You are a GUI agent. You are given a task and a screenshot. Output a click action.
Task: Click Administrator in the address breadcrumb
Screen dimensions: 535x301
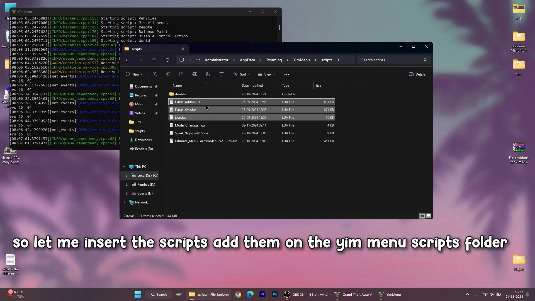217,60
